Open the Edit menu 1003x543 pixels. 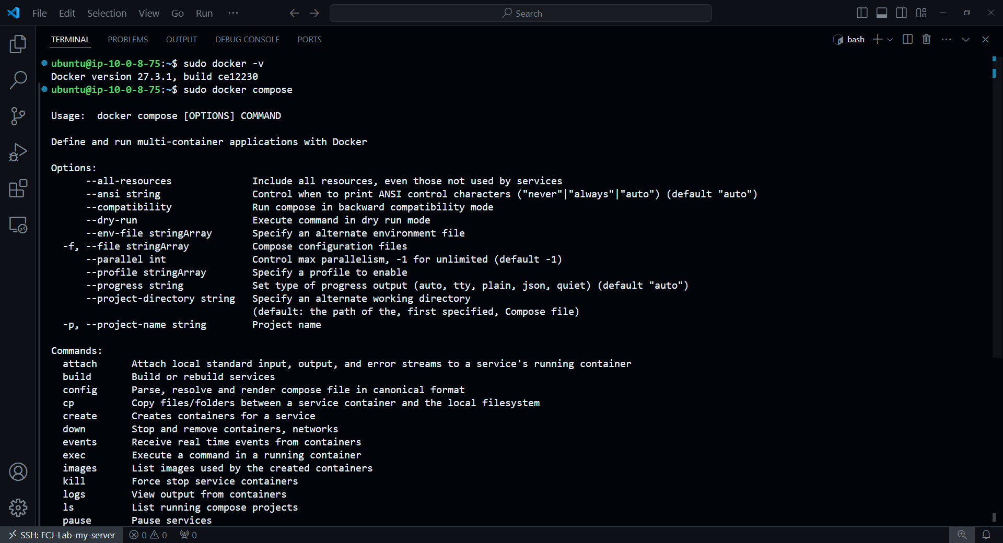67,13
